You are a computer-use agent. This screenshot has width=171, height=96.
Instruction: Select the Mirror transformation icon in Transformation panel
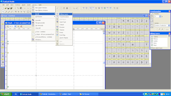tap(152, 27)
